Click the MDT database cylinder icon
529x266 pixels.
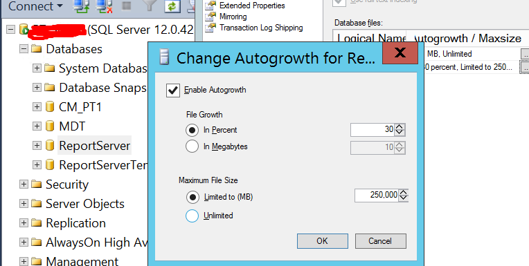click(50, 126)
